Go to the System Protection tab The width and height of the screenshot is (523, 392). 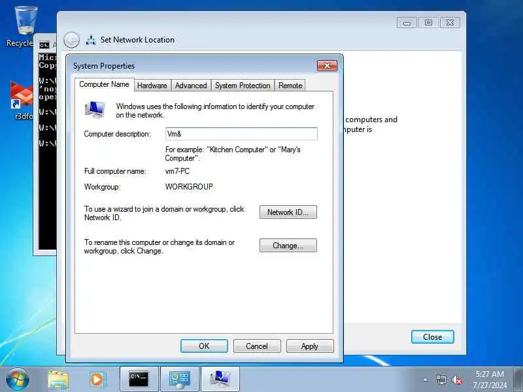tap(243, 86)
